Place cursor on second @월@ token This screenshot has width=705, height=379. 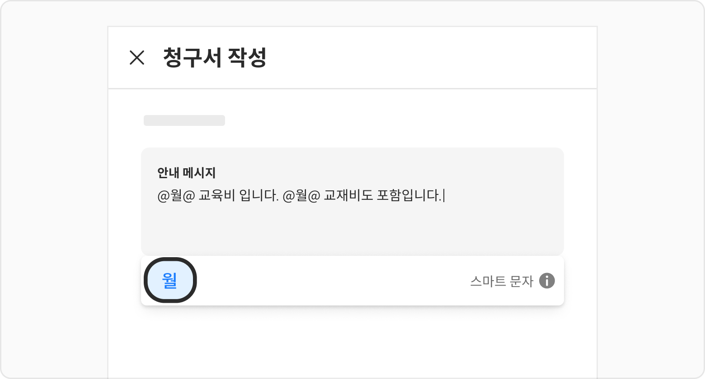(x=301, y=196)
